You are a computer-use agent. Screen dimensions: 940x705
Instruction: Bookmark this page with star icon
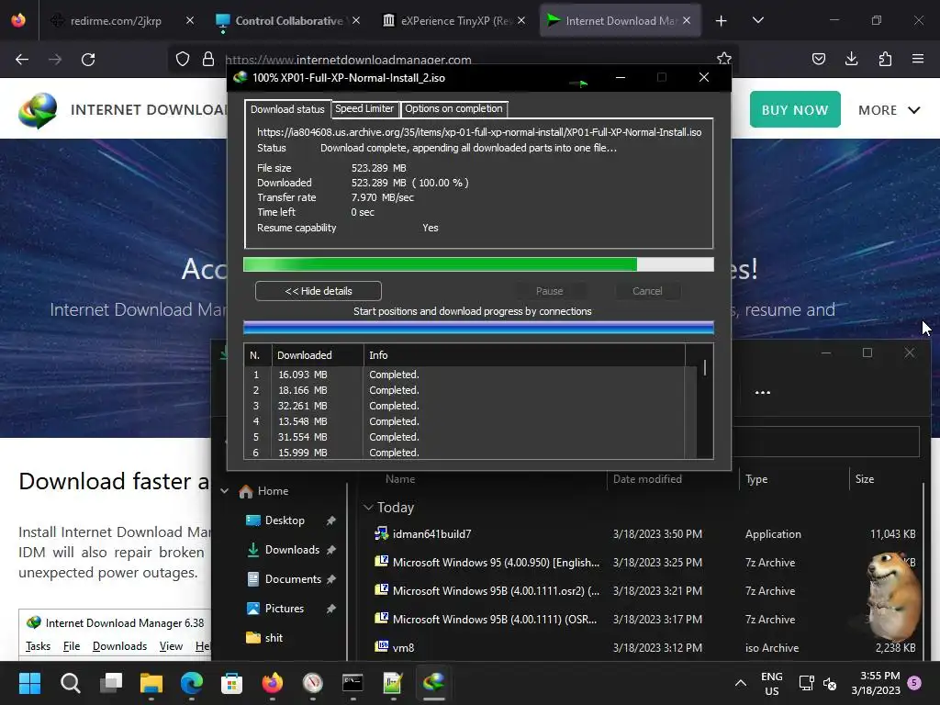724,59
